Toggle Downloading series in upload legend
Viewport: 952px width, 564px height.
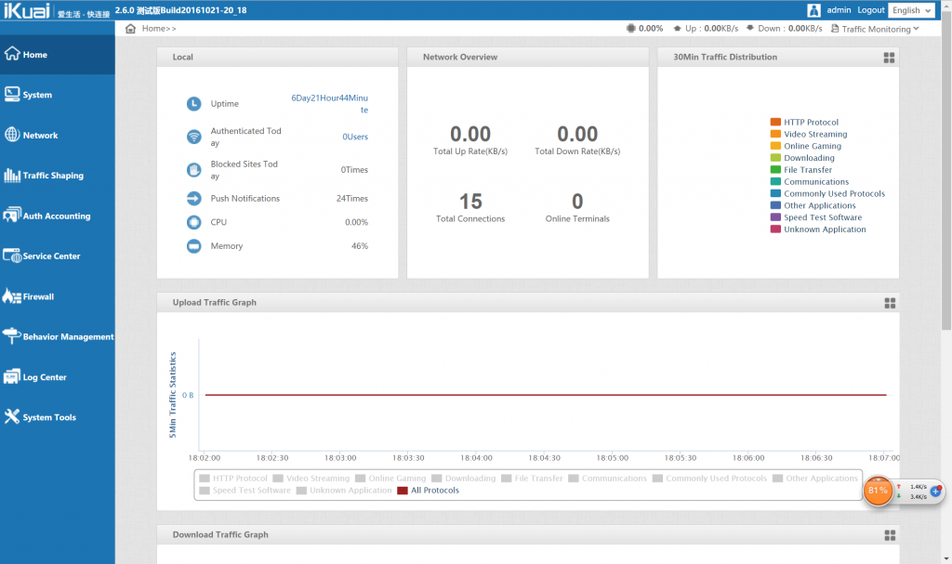[x=464, y=479]
